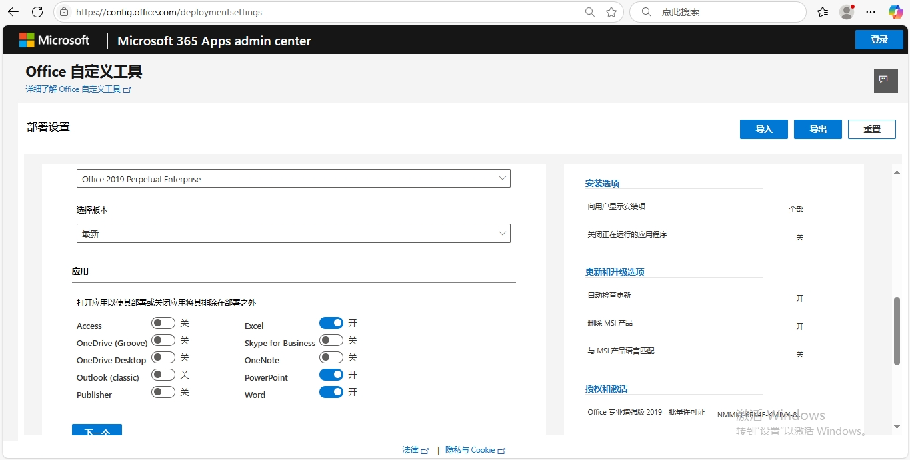910x460 pixels.
Task: Open the zoom magnifier icon in address bar
Action: [x=590, y=12]
